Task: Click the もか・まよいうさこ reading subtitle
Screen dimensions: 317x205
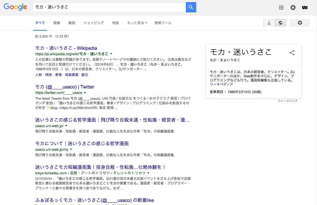Action: (x=225, y=60)
